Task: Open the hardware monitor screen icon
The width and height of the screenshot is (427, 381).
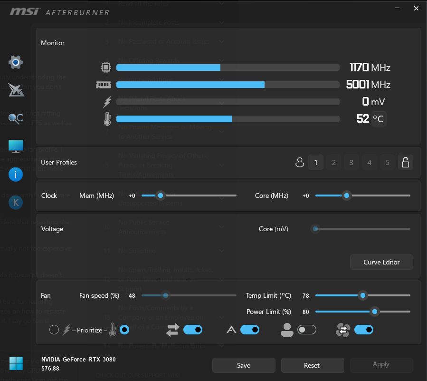Action: click(x=16, y=146)
